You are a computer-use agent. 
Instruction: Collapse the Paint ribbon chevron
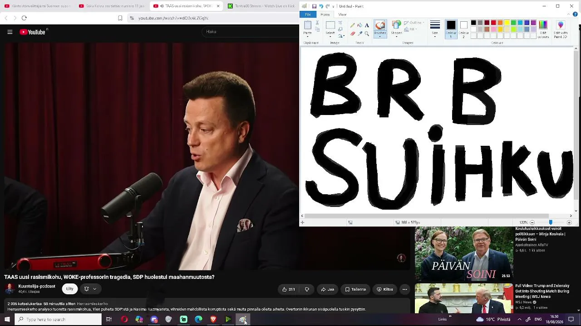point(568,14)
